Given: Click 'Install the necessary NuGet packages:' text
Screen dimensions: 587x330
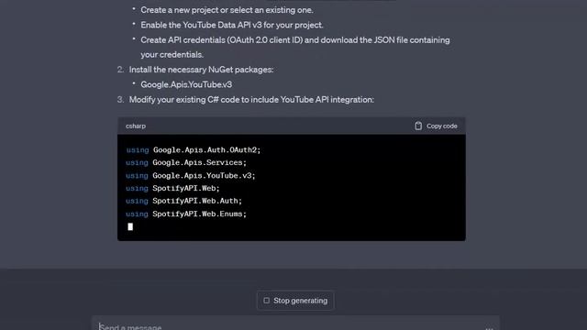Looking at the screenshot, I should pos(201,70).
